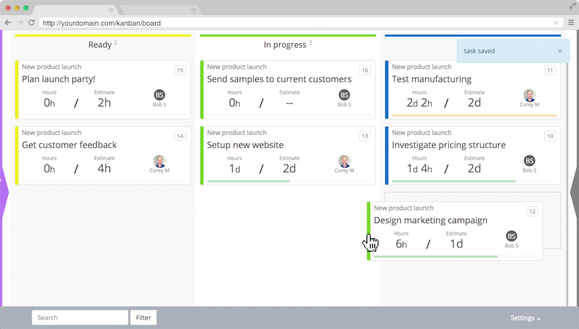Reload the page with refresh icon
The image size is (579, 329).
click(32, 23)
